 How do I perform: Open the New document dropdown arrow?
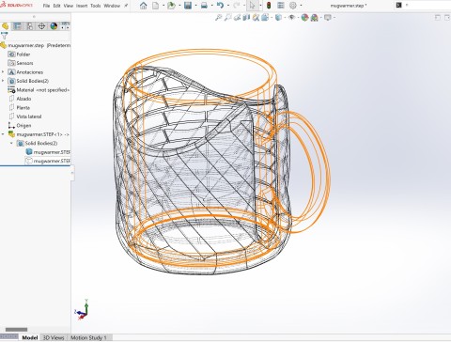163,6
